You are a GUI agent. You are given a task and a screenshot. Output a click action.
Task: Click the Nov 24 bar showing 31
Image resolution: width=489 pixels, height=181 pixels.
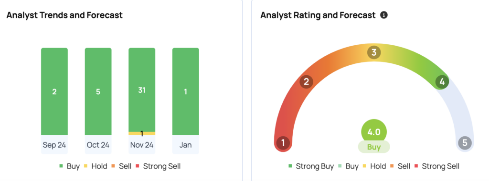coord(142,90)
